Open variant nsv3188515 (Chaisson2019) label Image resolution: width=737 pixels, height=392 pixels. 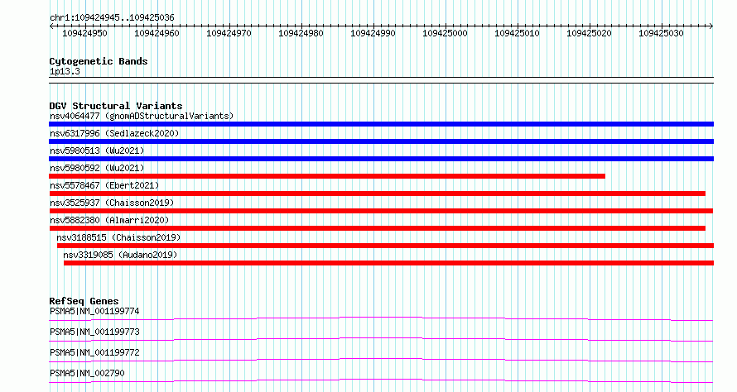(118, 237)
